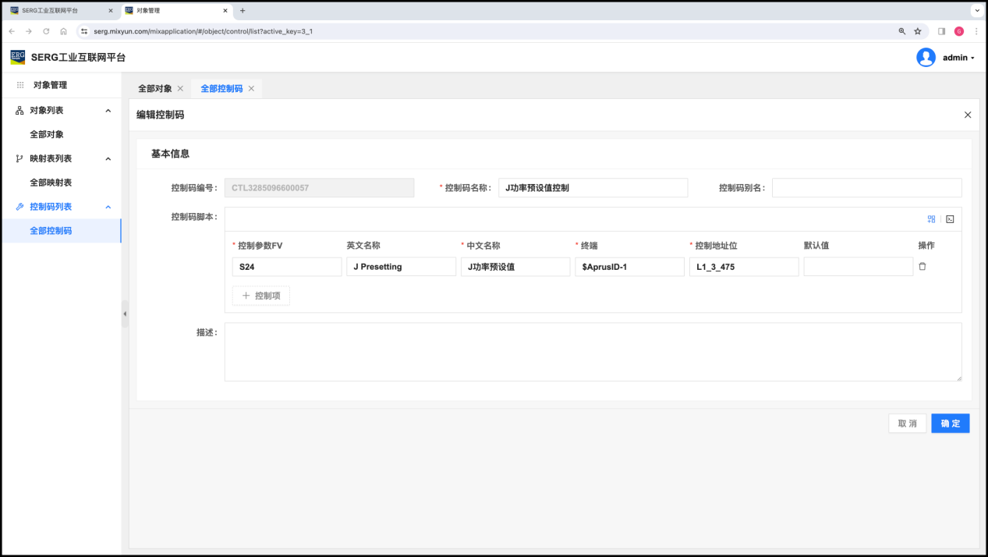Close the 全部控制码 tab

[251, 89]
